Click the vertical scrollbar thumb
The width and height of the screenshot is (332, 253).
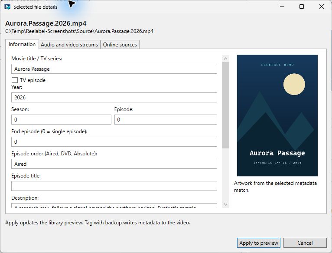tap(225, 105)
